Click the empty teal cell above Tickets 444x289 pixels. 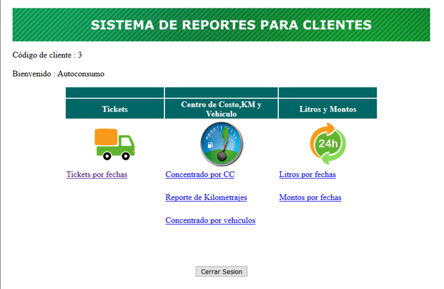pyautogui.click(x=115, y=93)
